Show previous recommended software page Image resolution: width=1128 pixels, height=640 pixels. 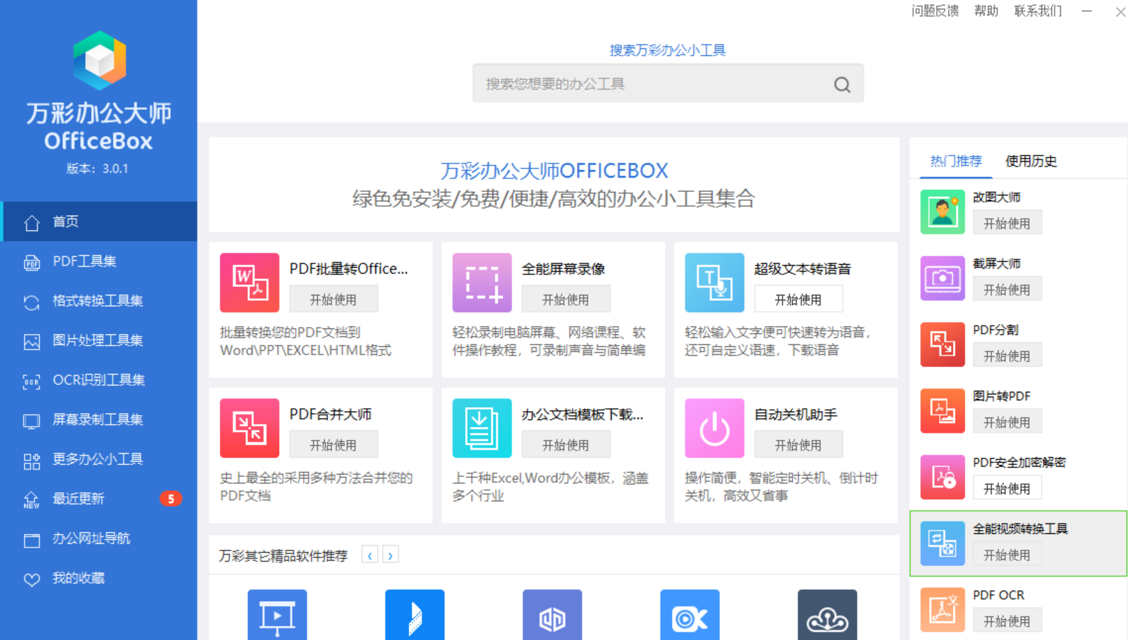[370, 556]
